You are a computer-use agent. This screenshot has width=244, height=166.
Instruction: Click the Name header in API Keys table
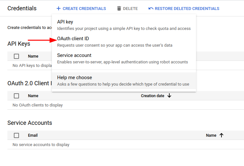tap(33, 56)
